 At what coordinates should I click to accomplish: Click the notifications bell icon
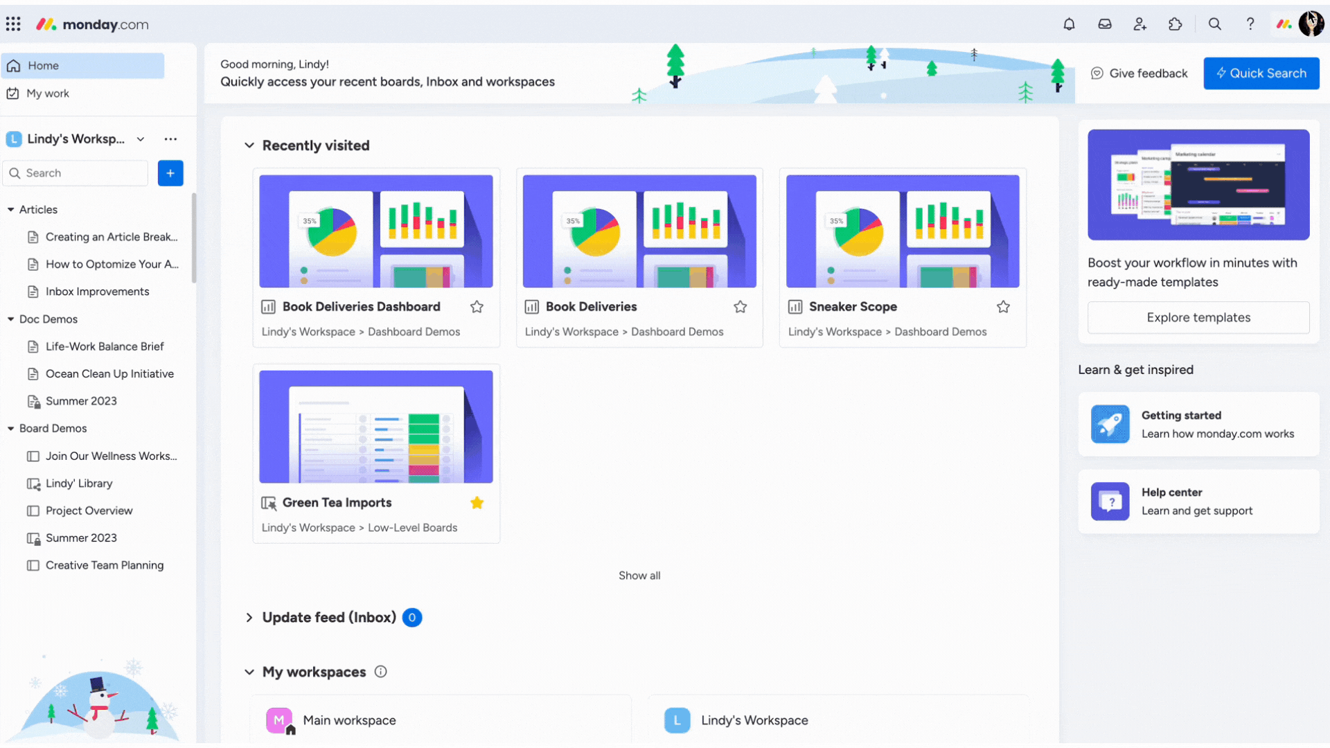[1070, 24]
